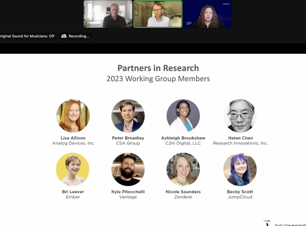This screenshot has height=226, width=306.
Task: Click the name Helen Chen
Action: [240, 138]
